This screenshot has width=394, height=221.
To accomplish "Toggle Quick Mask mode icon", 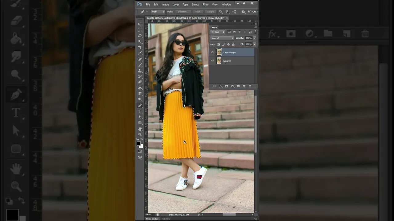I will pos(140,151).
